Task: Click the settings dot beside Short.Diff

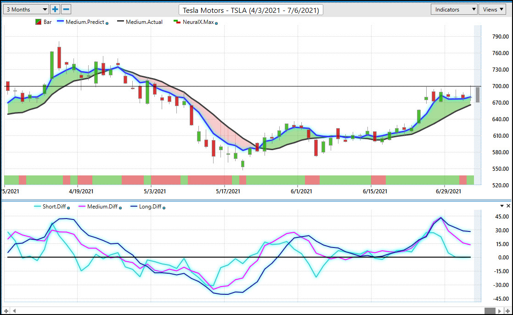Action: click(68, 208)
